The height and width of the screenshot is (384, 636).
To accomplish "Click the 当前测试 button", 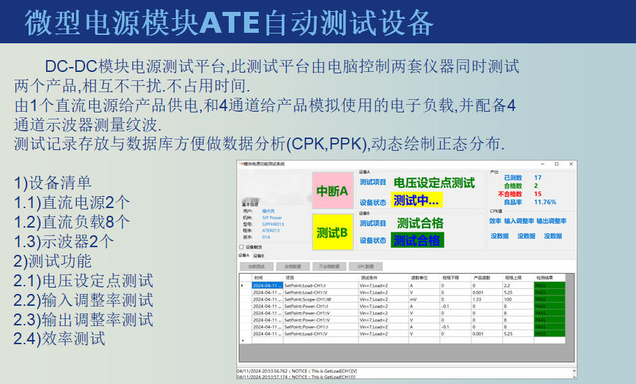I will (256, 266).
